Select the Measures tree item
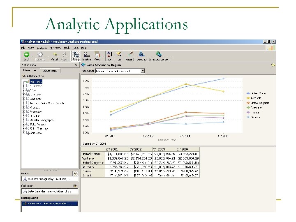The width and height of the screenshot is (296, 222). 36,82
